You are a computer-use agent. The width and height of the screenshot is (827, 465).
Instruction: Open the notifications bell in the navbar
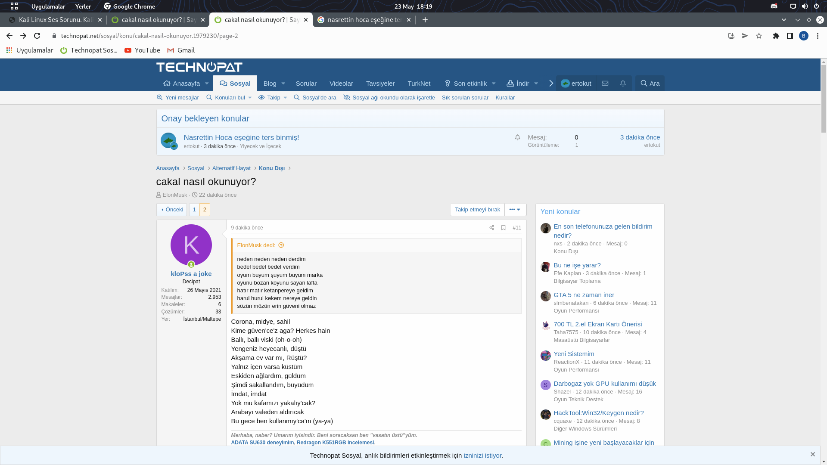[x=623, y=84]
